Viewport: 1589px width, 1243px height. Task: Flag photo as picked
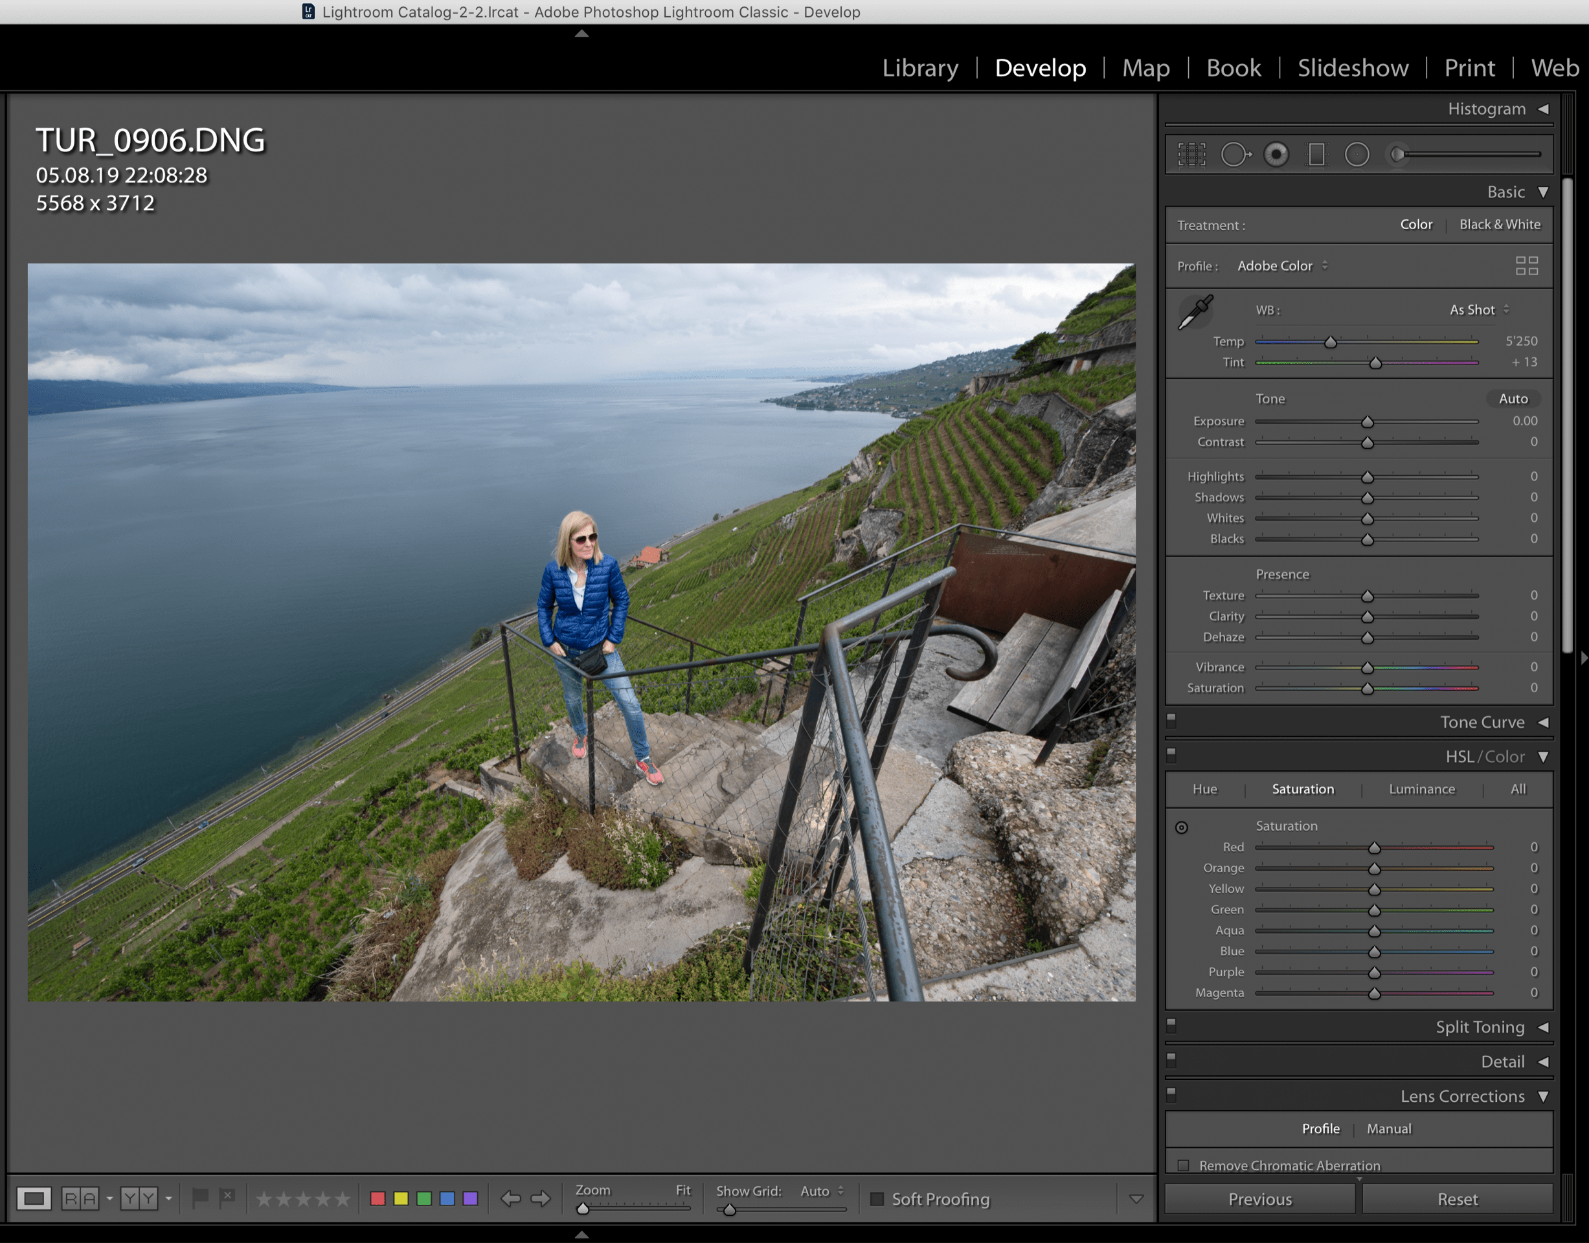[200, 1198]
